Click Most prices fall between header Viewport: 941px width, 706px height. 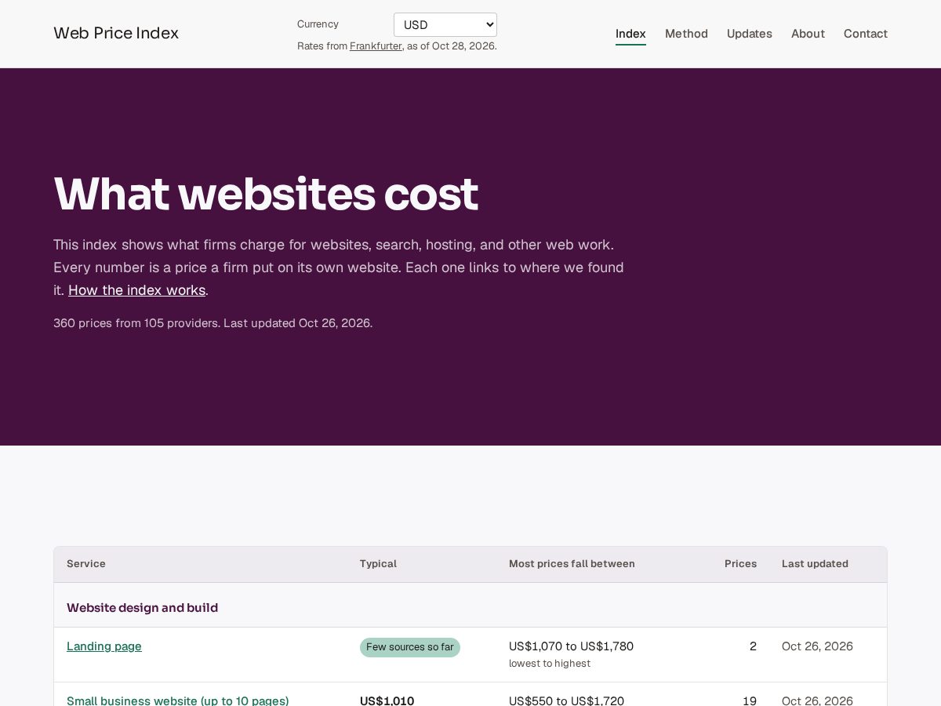[572, 564]
